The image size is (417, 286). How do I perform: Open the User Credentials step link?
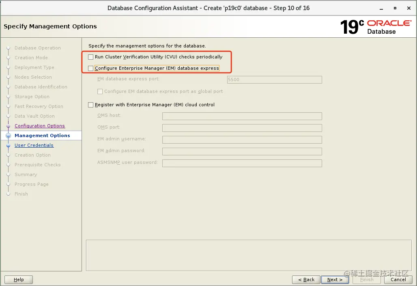(x=34, y=145)
